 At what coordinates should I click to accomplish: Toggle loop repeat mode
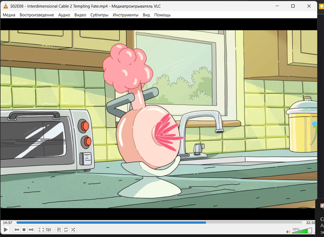(x=66, y=230)
